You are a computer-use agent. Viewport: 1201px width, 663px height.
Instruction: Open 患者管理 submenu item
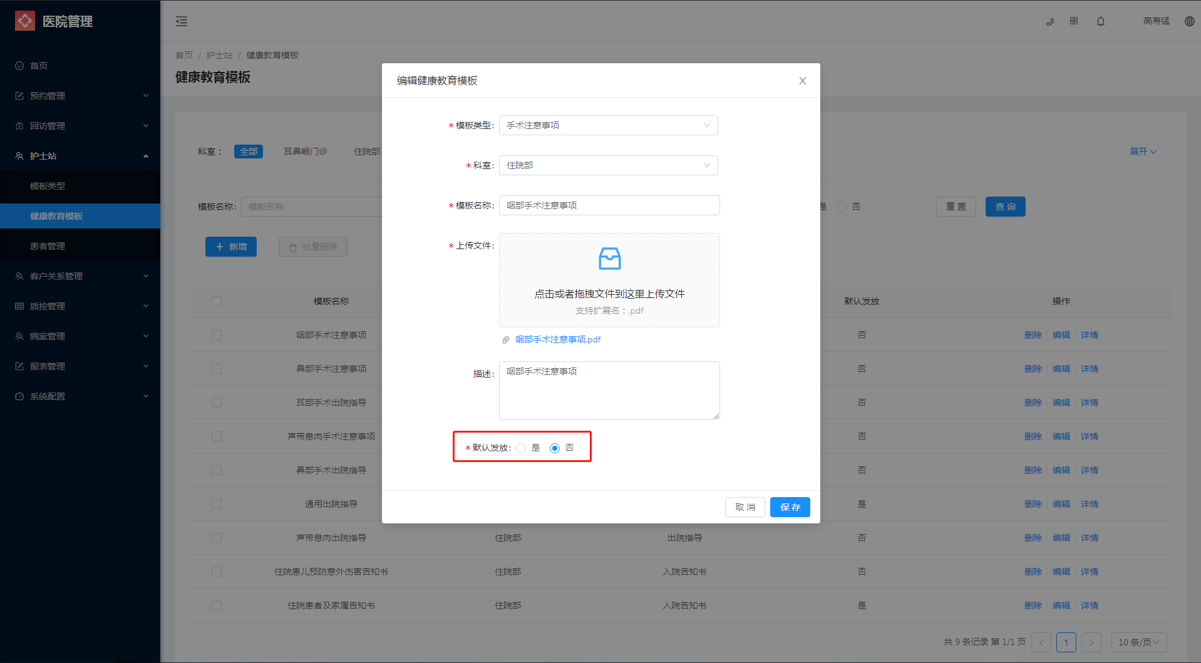click(x=80, y=246)
